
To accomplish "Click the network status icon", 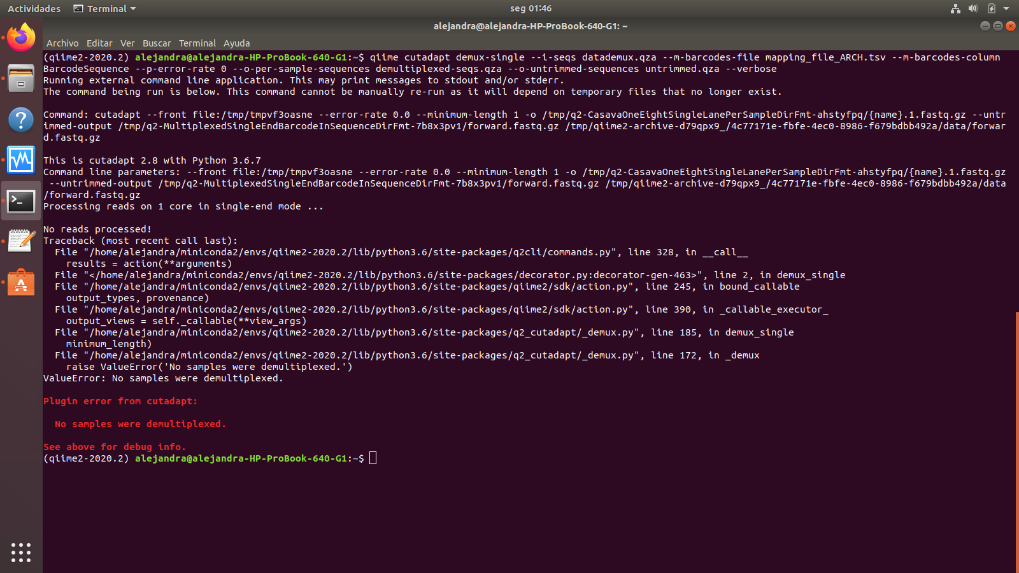I will point(955,9).
